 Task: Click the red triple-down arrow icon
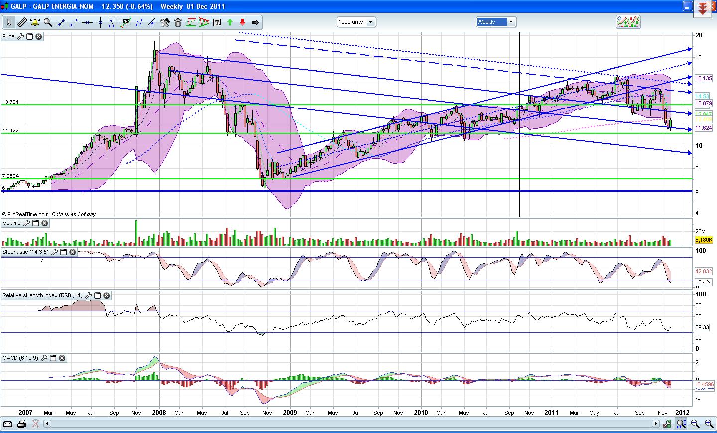[x=703, y=9]
